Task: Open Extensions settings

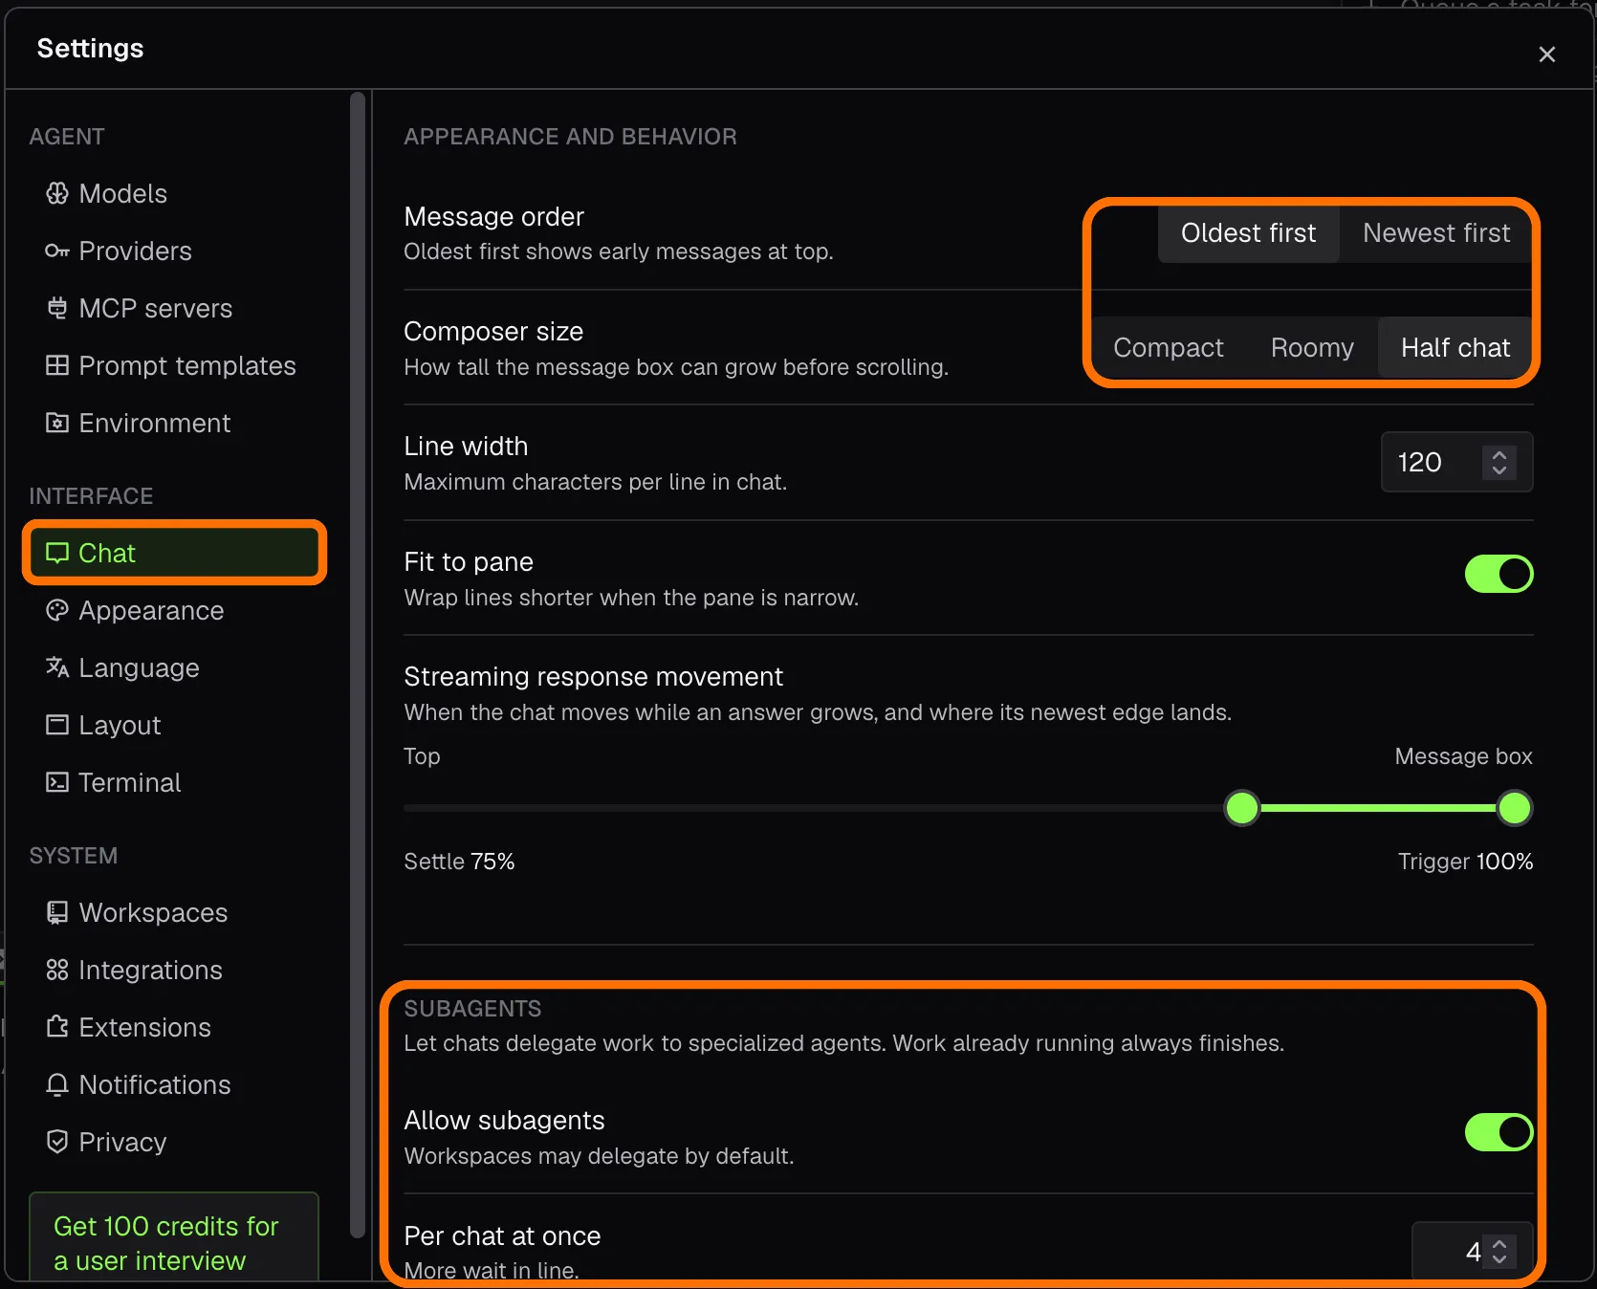Action: (174, 1028)
